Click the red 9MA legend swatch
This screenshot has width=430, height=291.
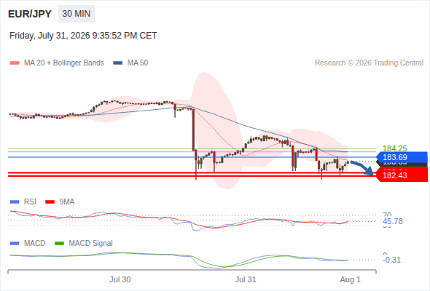(x=50, y=202)
